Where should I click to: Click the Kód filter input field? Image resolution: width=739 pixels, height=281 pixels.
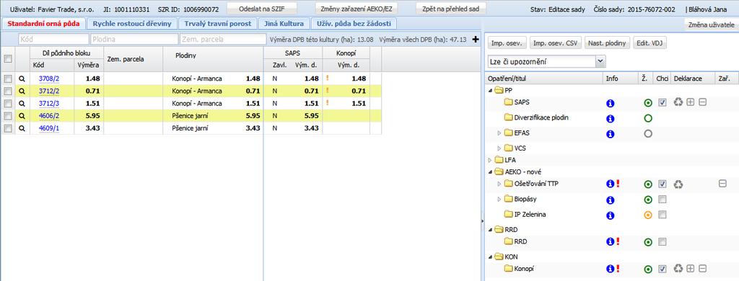[53, 40]
